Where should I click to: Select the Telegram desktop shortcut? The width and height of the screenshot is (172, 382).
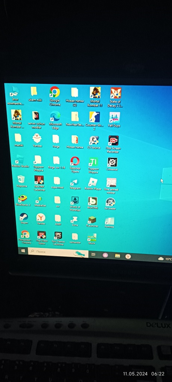[x=75, y=184]
